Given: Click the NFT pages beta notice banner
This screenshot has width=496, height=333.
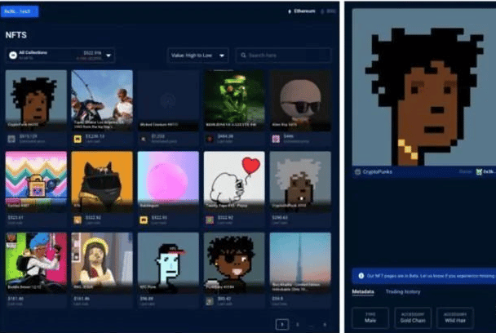Looking at the screenshot, I should click(424, 276).
